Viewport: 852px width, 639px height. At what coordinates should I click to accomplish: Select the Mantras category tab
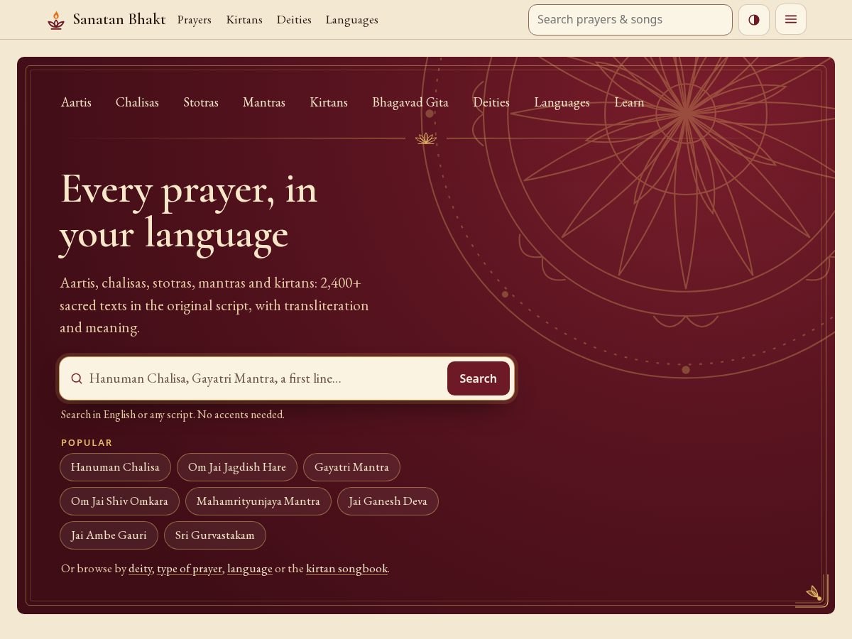264,102
